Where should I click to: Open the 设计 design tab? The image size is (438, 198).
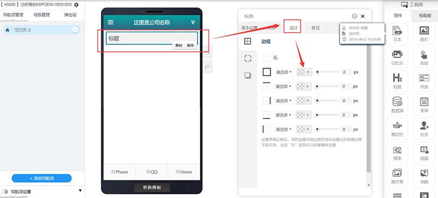(x=293, y=28)
